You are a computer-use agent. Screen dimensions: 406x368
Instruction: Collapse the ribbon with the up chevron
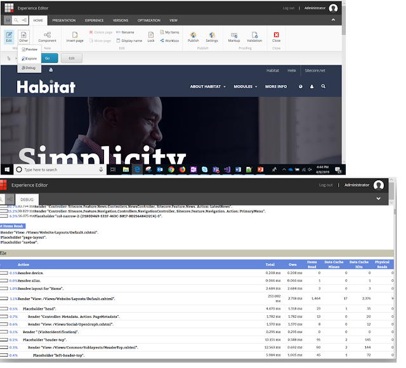pos(333,20)
